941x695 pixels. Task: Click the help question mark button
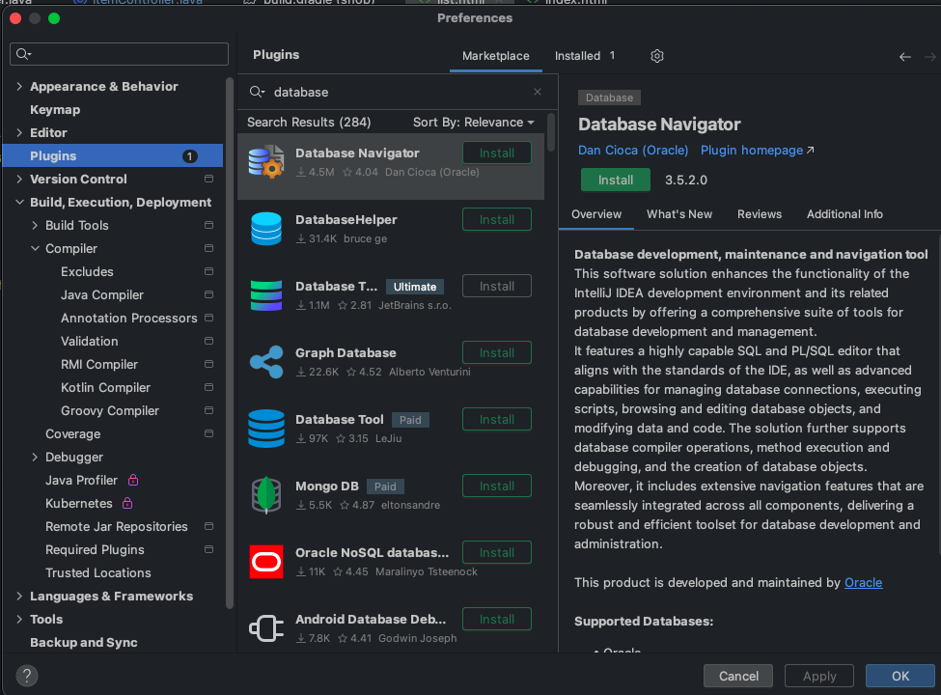tap(26, 675)
